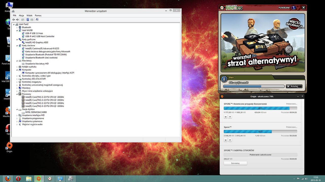Pause the Spore™ download
Viewport: 325px width, 182px height.
point(225,140)
